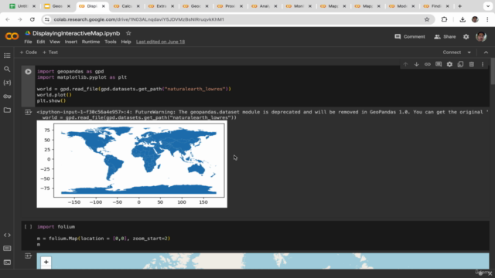The width and height of the screenshot is (495, 278).
Task: Open the Chrome profile avatar
Action: tap(475, 19)
